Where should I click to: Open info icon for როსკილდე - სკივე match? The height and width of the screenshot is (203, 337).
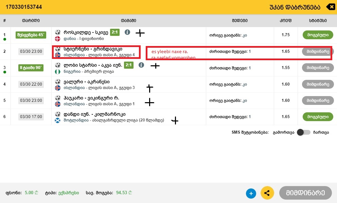[127, 32]
